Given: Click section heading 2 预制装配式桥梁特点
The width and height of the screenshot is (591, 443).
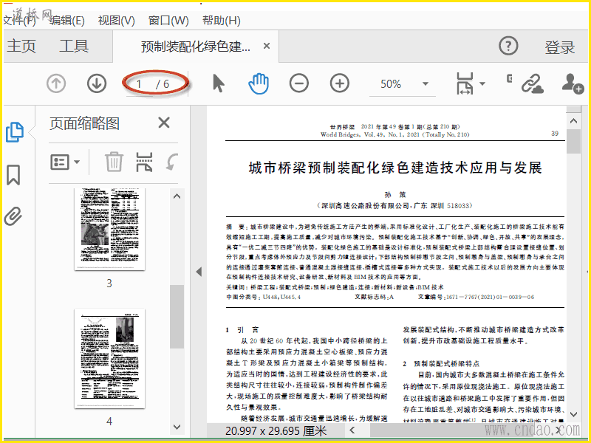Looking at the screenshot, I should pos(441,363).
